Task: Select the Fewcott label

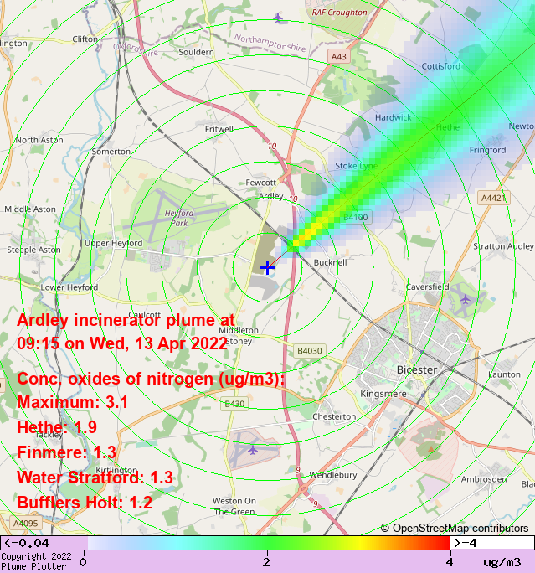Action: pos(260,183)
